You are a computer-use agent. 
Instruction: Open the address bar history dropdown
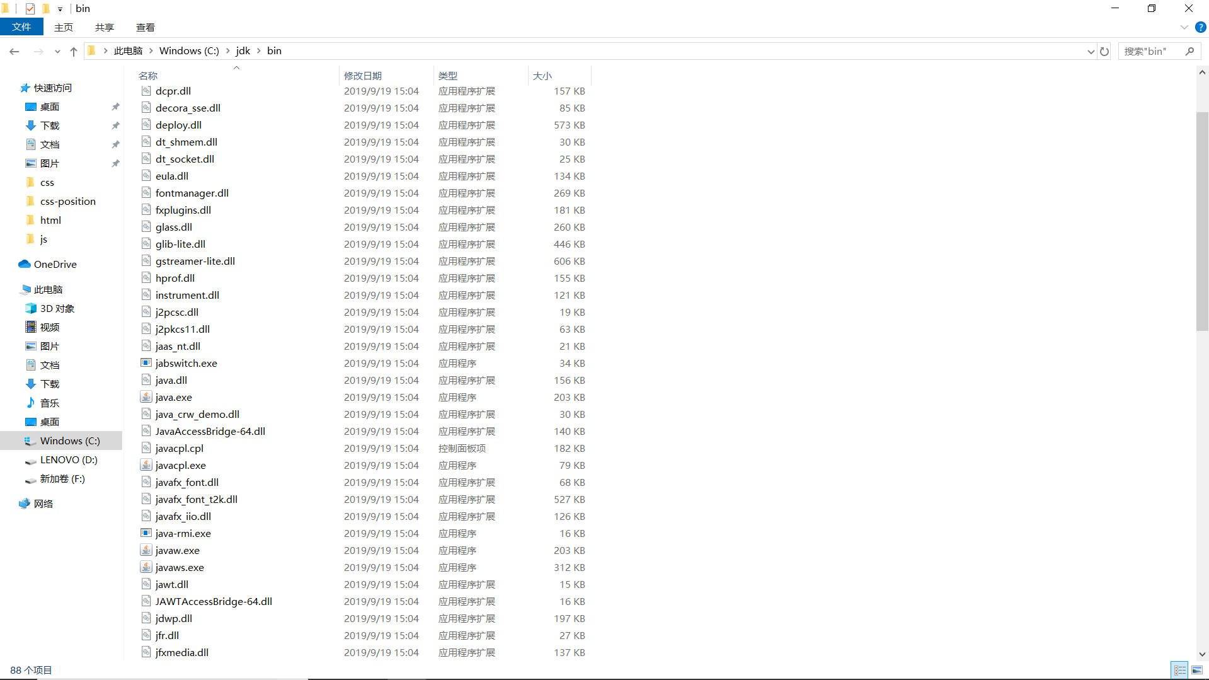[x=1091, y=52]
